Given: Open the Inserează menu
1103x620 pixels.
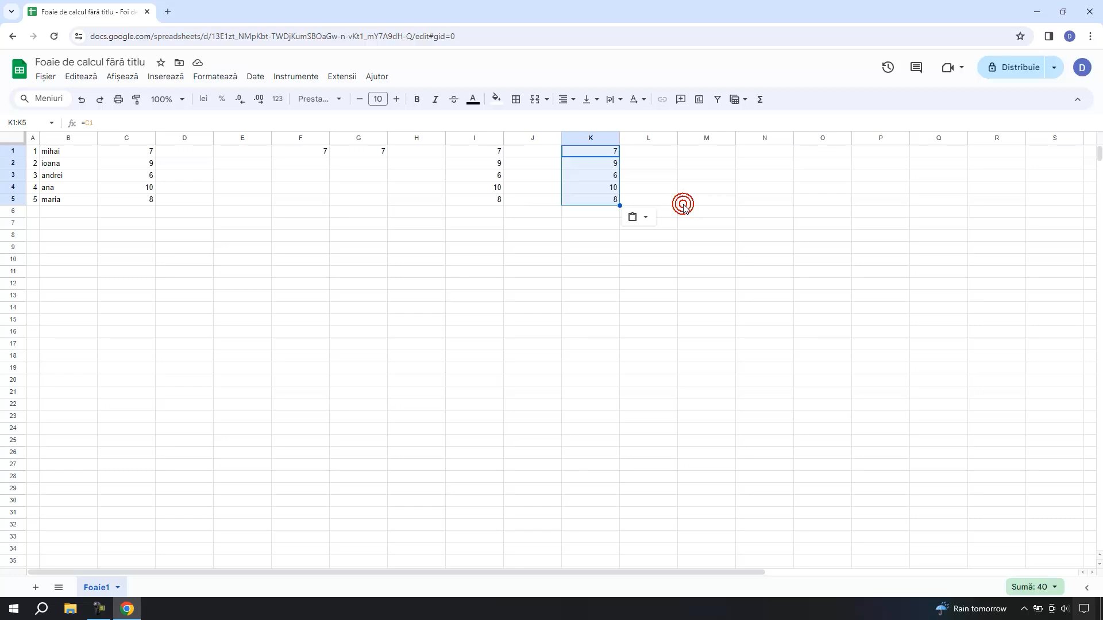Looking at the screenshot, I should (x=165, y=76).
